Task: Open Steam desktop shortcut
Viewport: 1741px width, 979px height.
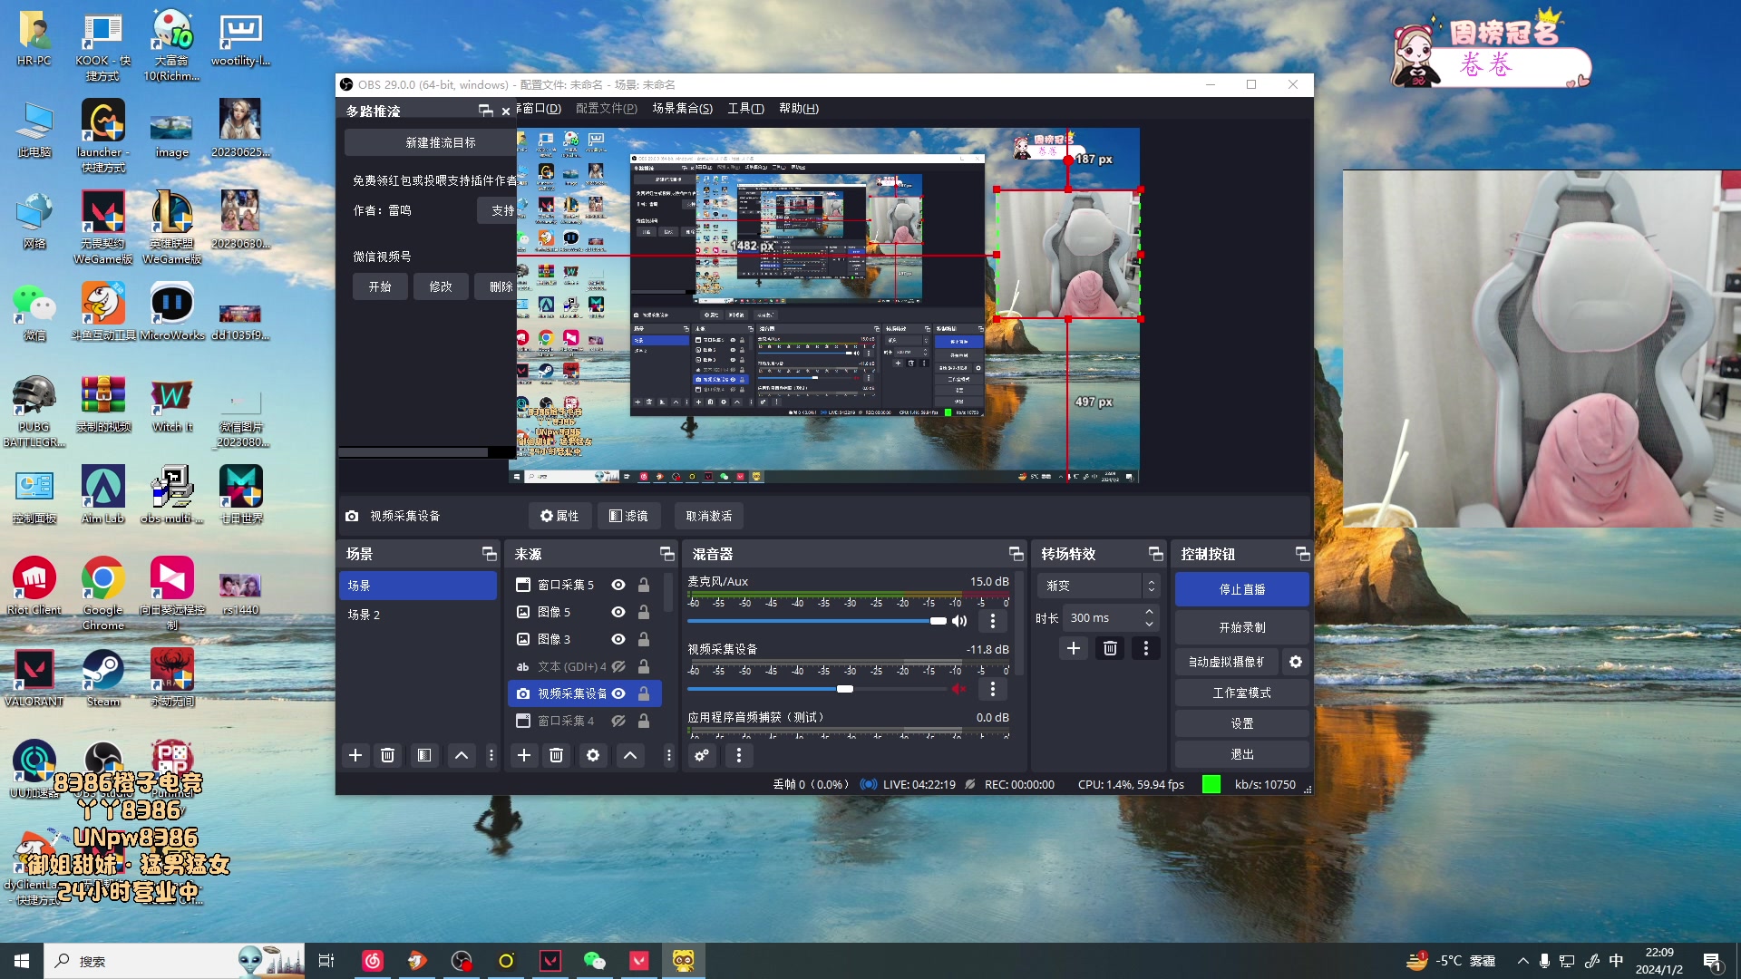Action: point(102,677)
